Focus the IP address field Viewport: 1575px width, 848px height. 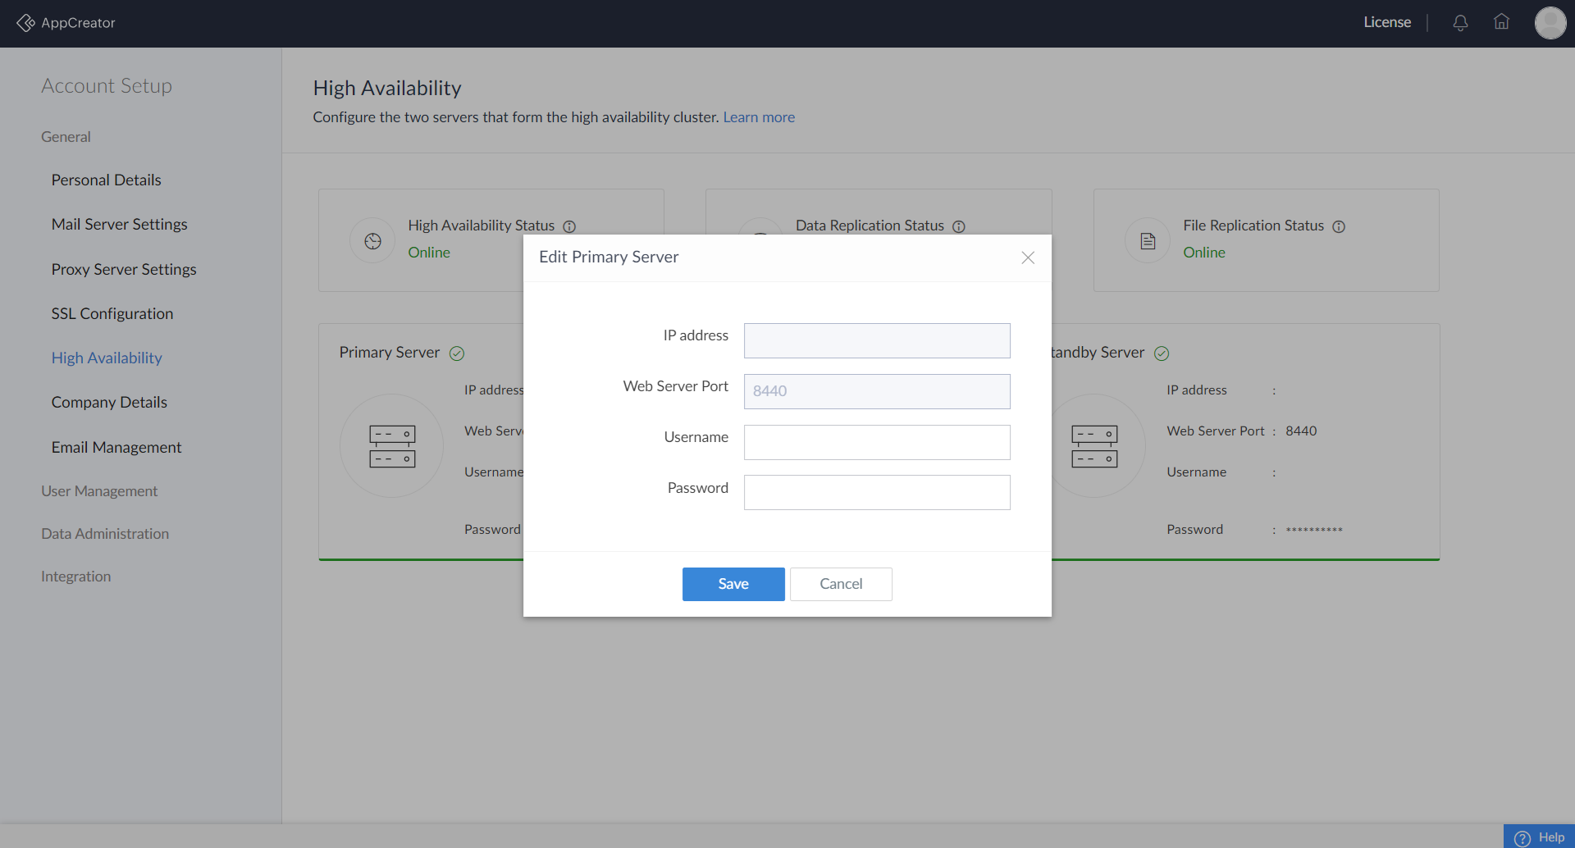877,340
